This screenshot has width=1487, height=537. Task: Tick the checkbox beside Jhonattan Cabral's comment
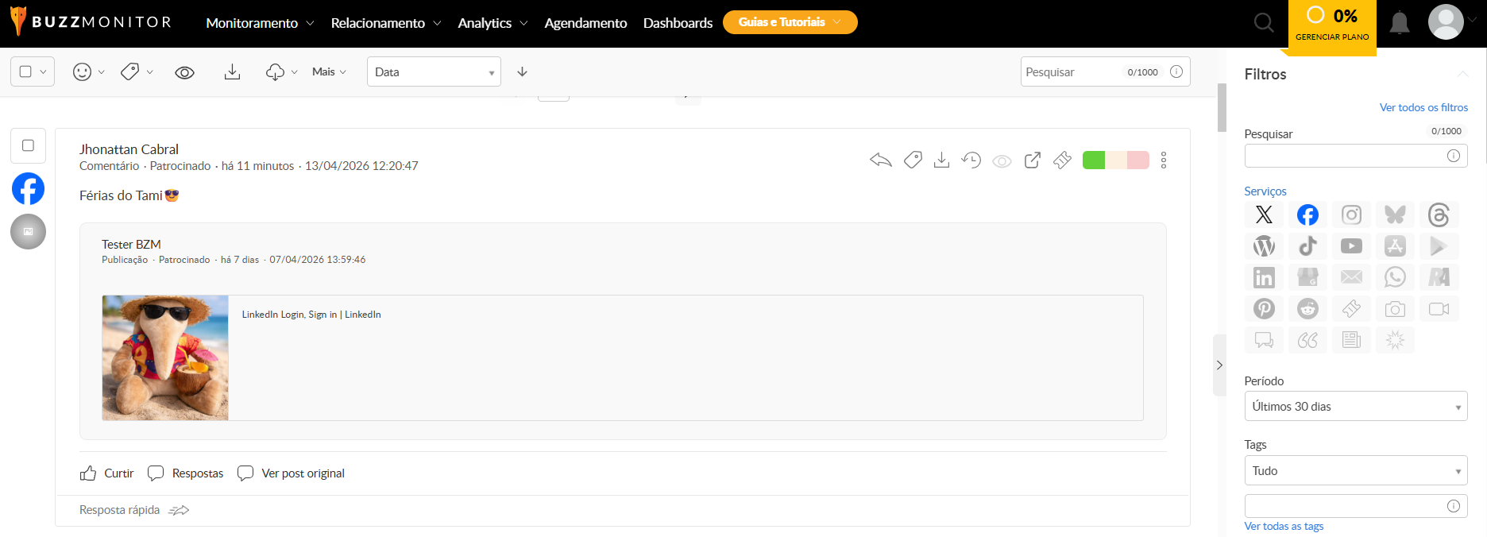pos(28,145)
